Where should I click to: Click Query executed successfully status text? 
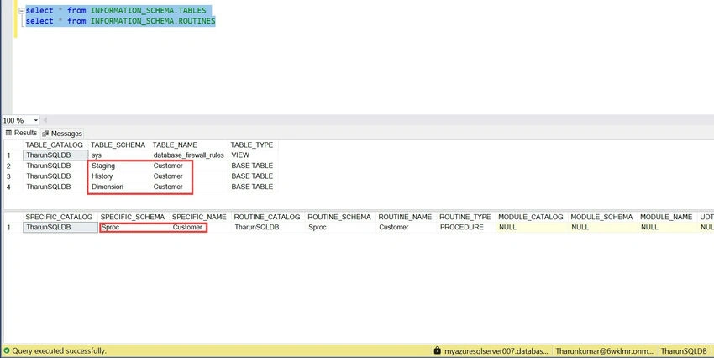pyautogui.click(x=59, y=350)
